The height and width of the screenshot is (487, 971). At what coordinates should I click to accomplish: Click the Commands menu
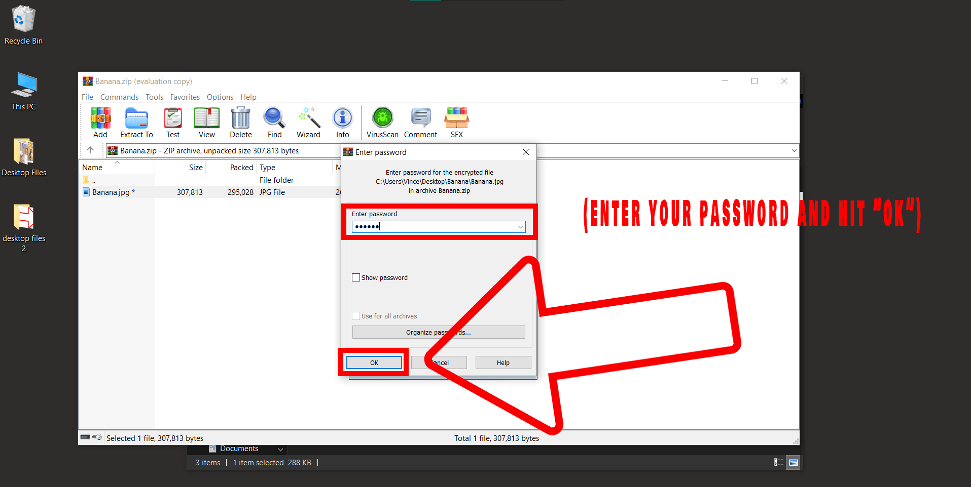click(x=119, y=97)
